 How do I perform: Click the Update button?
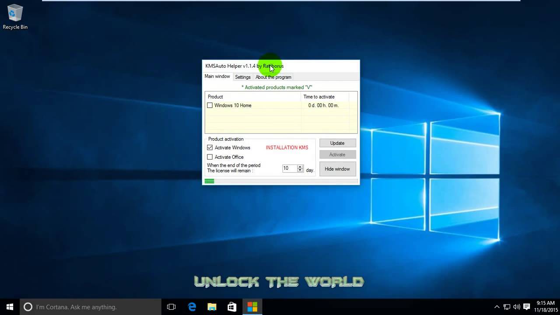coord(337,143)
